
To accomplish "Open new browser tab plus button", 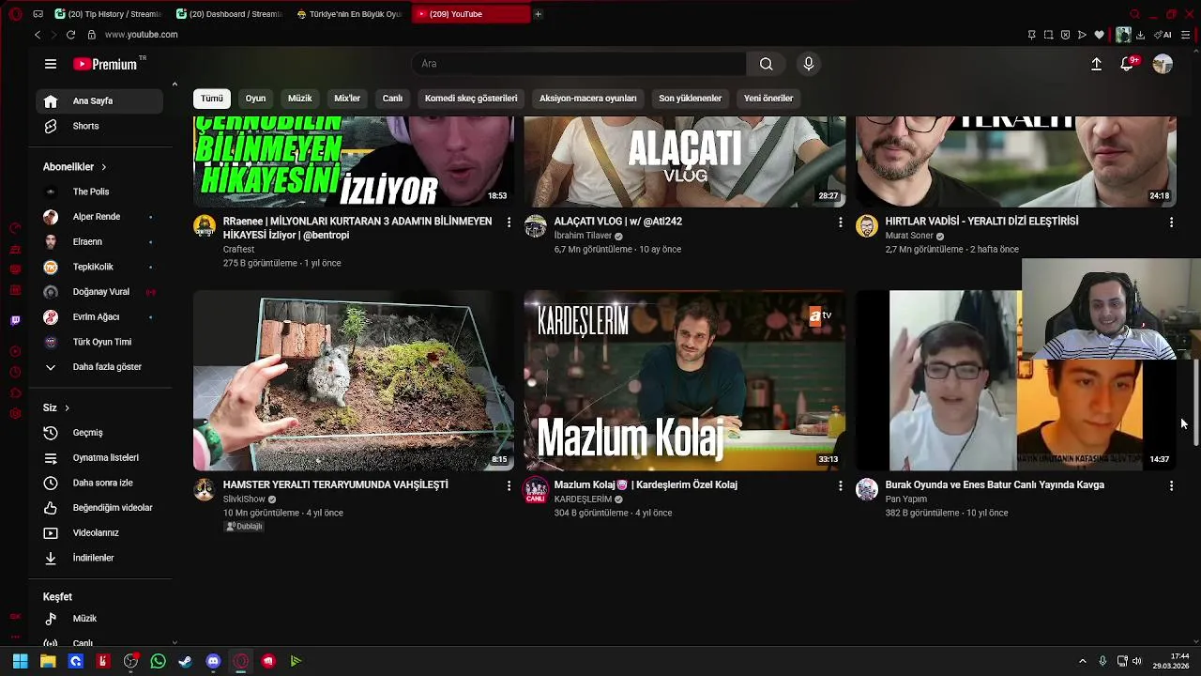I will point(538,14).
